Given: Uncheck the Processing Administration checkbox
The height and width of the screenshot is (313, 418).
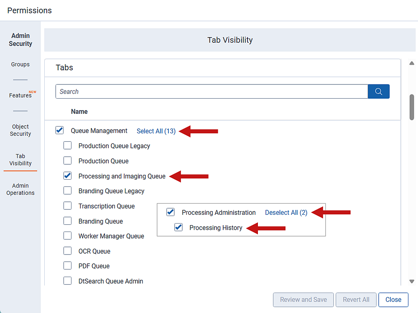Looking at the screenshot, I should click(170, 212).
